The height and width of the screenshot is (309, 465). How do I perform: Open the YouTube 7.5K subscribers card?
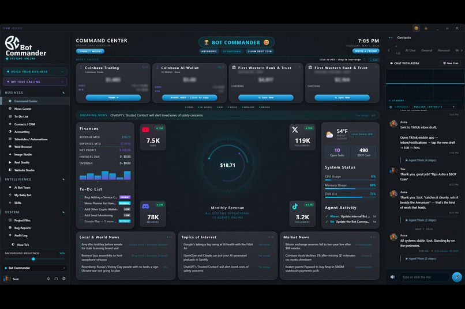click(x=153, y=137)
